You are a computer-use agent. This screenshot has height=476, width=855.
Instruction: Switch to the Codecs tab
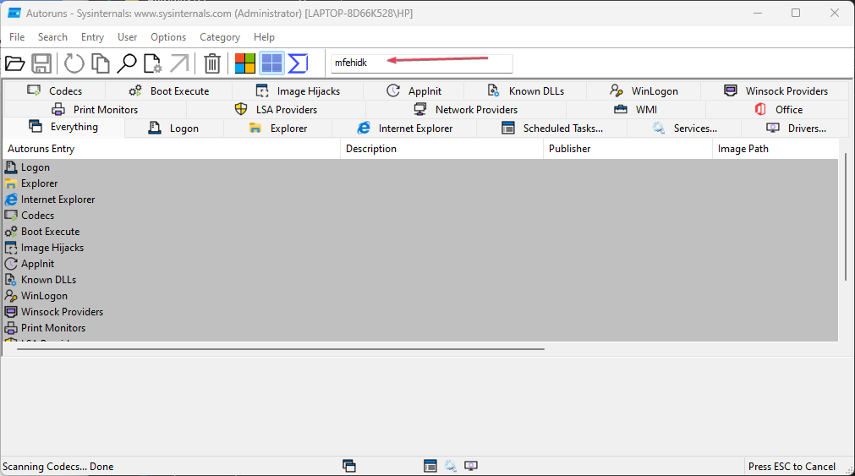tap(54, 91)
